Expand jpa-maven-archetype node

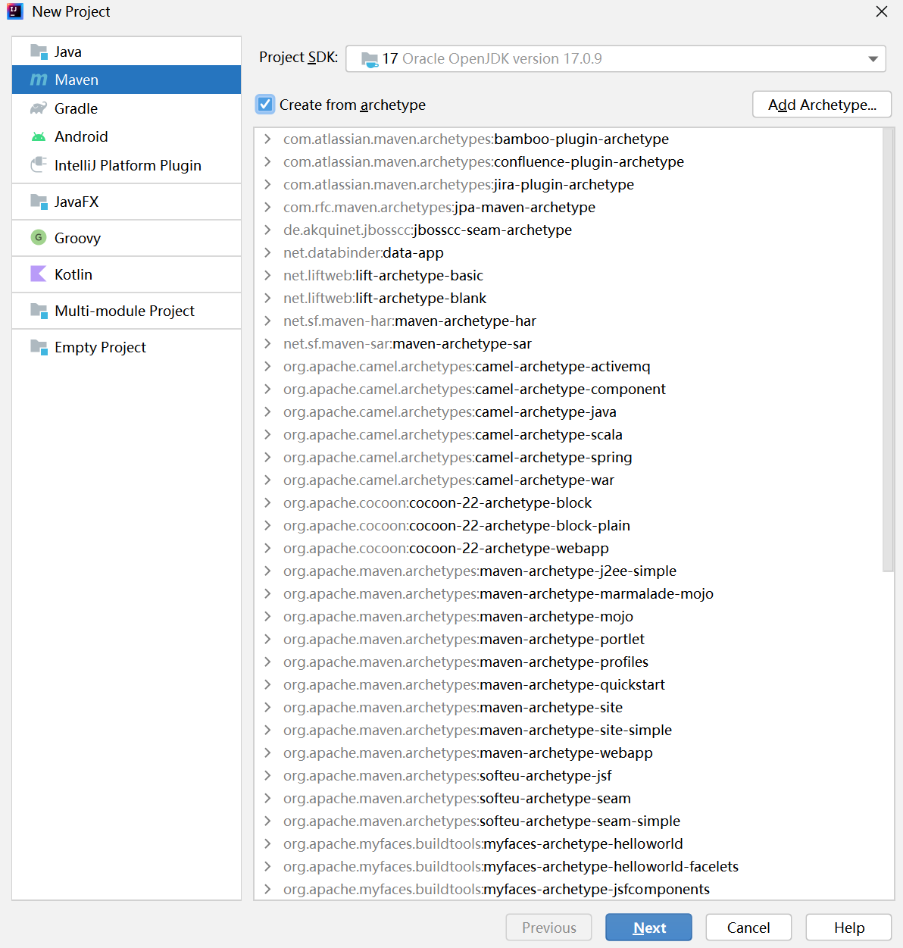pos(267,207)
